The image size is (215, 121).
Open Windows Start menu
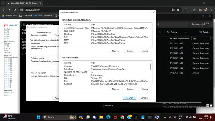point(39,117)
